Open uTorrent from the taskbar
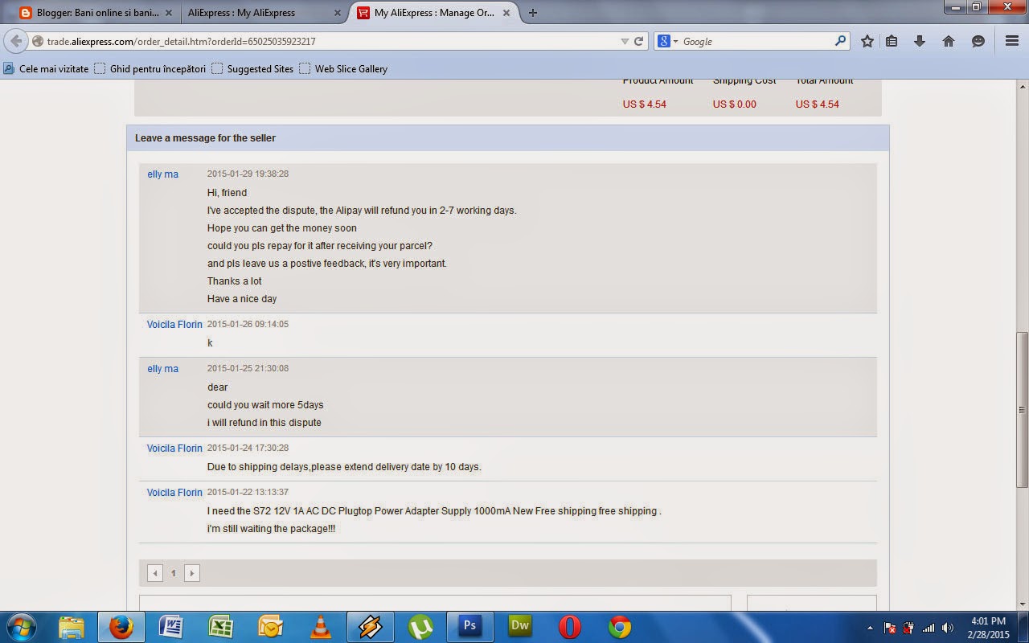 (x=420, y=627)
